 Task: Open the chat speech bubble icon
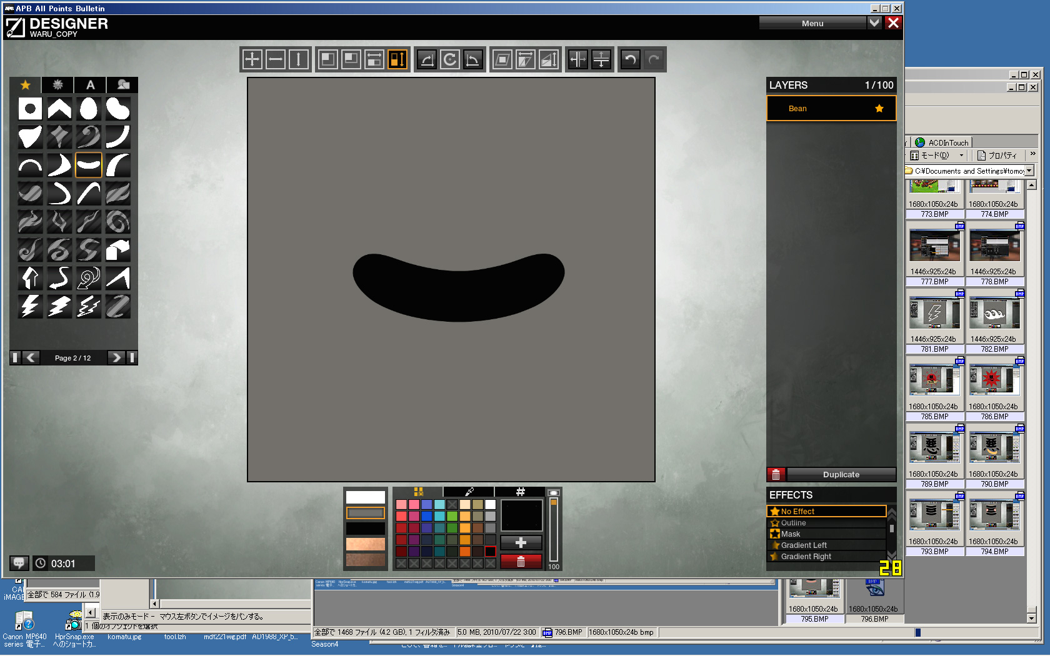pos(19,563)
